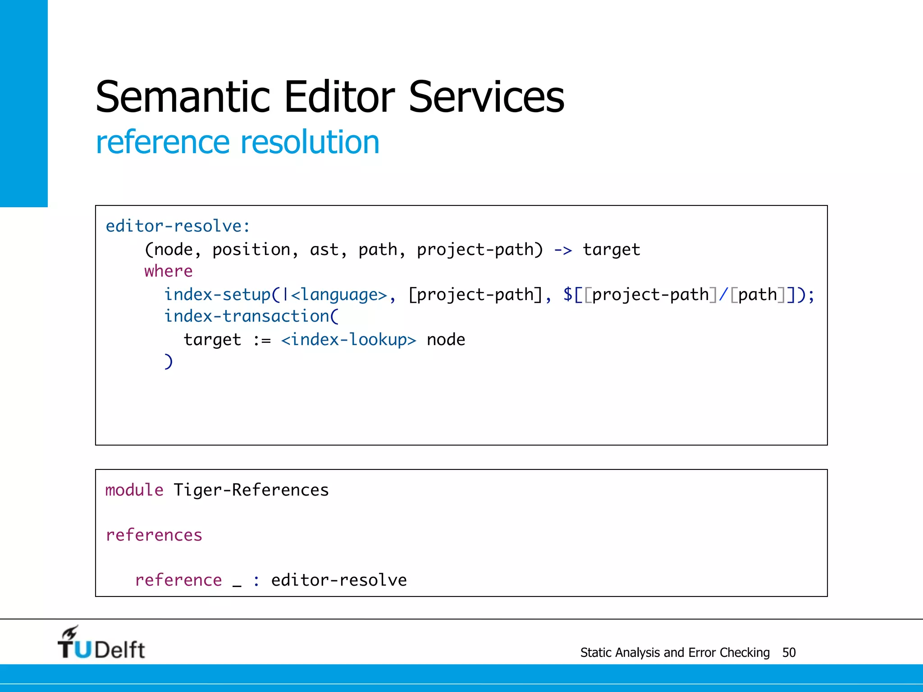The image size is (923, 692).
Task: Click the reference _ rule keyword
Action: point(178,580)
